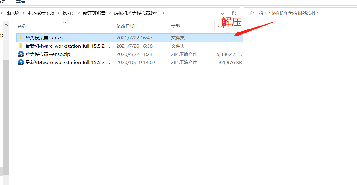Open the 华为模拟器--ensp folder icon
This screenshot has width=357, height=185.
coord(21,37)
